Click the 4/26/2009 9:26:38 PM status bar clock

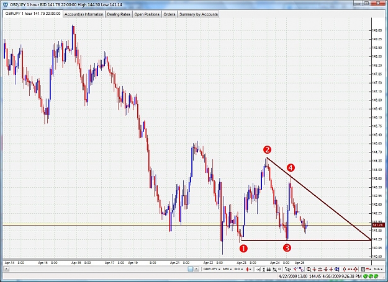tap(342, 276)
